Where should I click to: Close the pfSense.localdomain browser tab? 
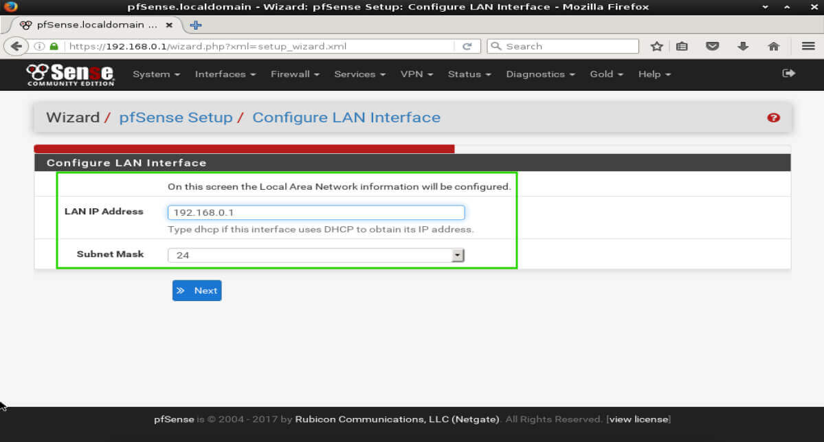point(169,25)
